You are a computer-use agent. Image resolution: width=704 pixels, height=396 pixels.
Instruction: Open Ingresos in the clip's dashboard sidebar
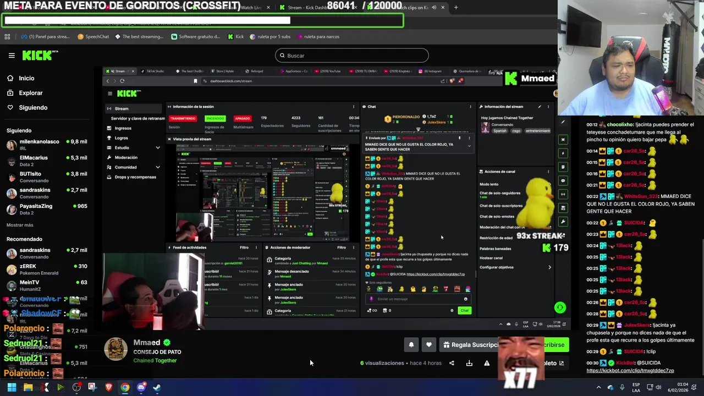(x=123, y=128)
